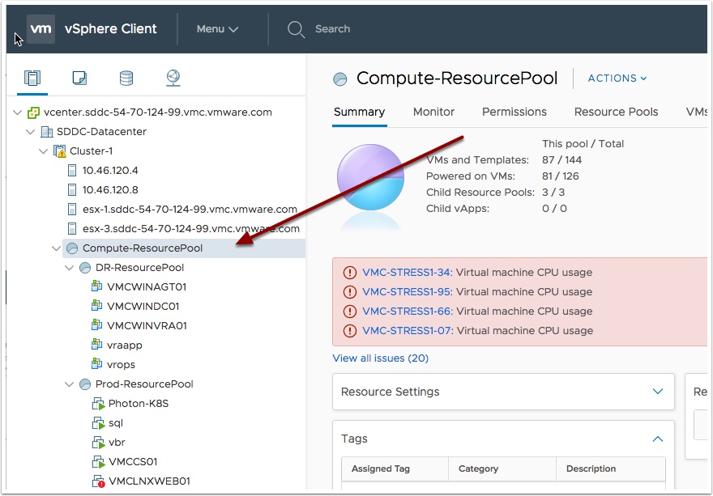The image size is (713, 496).
Task: Click host icon for esx-3.sddc host
Action: (72, 228)
